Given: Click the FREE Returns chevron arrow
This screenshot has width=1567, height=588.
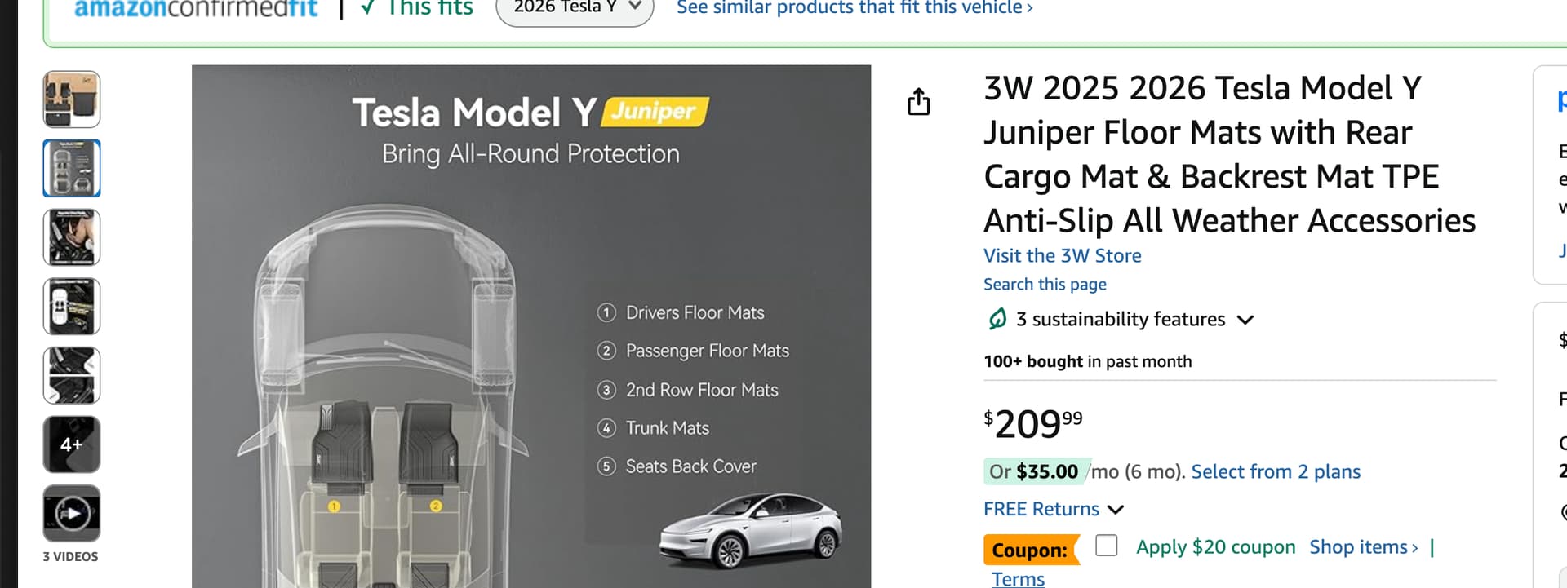Looking at the screenshot, I should click(x=1116, y=510).
